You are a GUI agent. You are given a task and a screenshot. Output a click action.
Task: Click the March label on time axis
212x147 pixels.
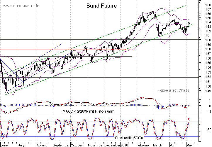click(157, 145)
